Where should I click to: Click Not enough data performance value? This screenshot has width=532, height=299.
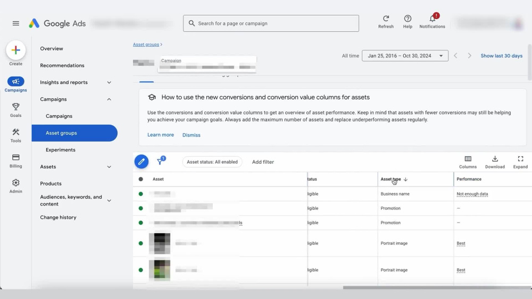pos(472,194)
